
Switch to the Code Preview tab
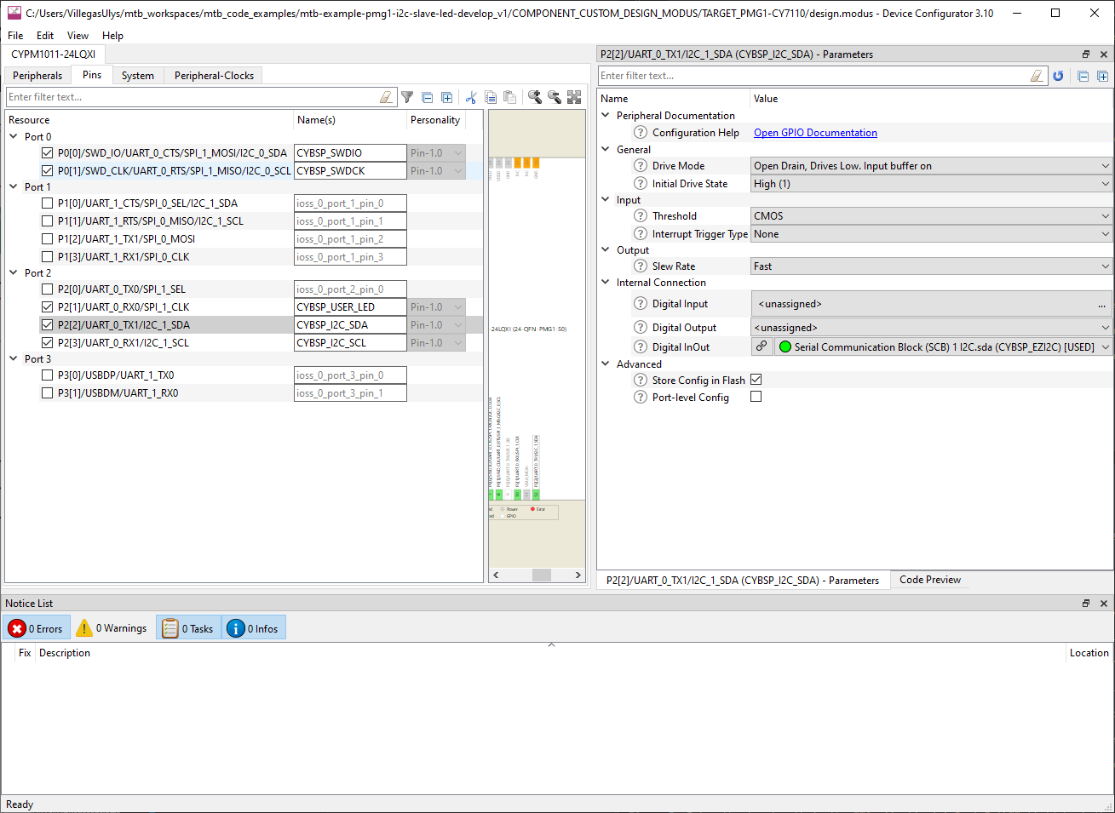click(930, 580)
